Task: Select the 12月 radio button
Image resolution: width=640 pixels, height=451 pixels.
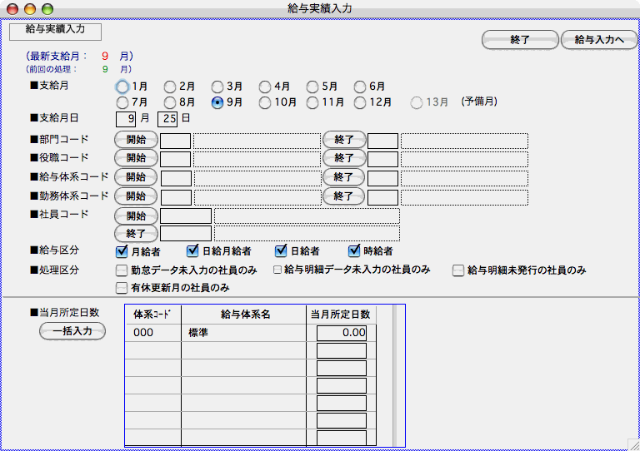Action: [x=361, y=103]
